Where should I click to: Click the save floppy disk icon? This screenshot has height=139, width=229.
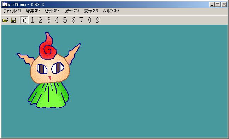point(13,20)
